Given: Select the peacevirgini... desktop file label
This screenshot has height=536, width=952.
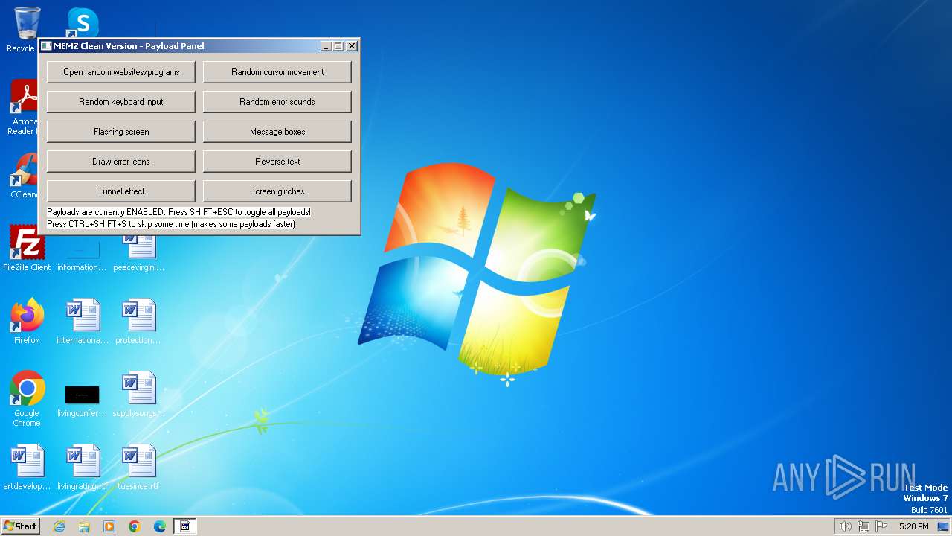Looking at the screenshot, I should [138, 267].
